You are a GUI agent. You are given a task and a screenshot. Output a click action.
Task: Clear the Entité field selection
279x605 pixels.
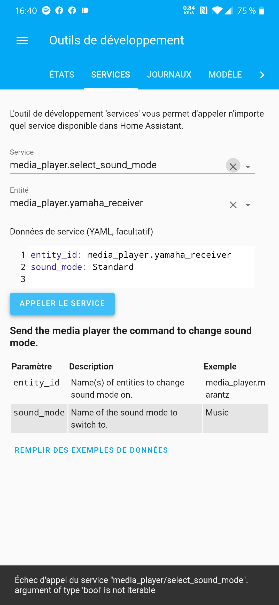[233, 205]
